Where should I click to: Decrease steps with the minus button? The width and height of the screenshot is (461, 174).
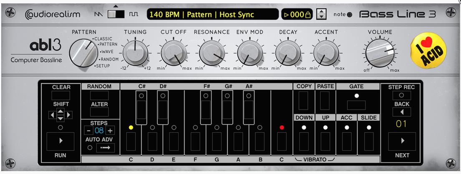click(88, 131)
